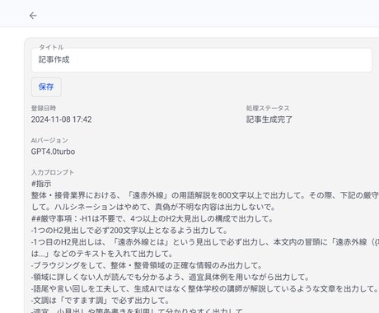The width and height of the screenshot is (379, 313).
Task: Select the line mentioning ハルシネーションはやめて
Action: point(153,207)
